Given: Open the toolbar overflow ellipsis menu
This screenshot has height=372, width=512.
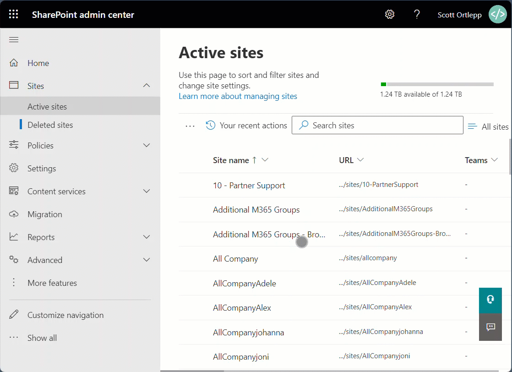Looking at the screenshot, I should 190,126.
